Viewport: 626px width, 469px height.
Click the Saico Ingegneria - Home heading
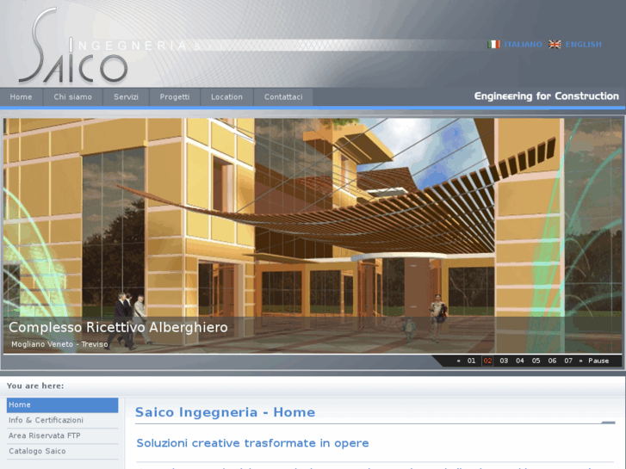tap(225, 412)
